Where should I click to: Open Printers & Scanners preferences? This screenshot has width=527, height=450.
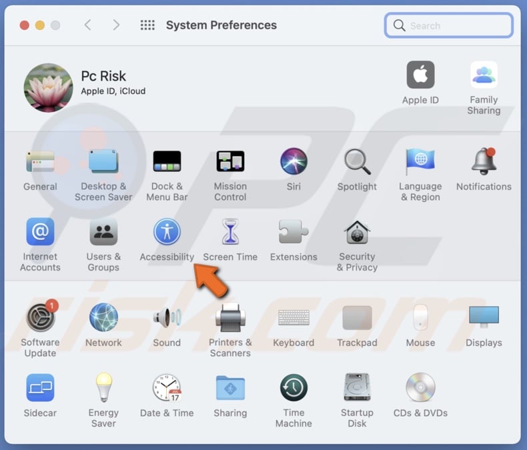tap(230, 318)
